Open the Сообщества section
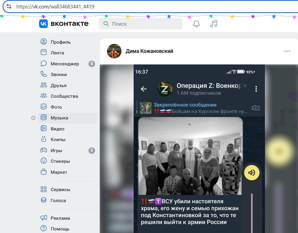This screenshot has width=298, height=233. [x=64, y=96]
